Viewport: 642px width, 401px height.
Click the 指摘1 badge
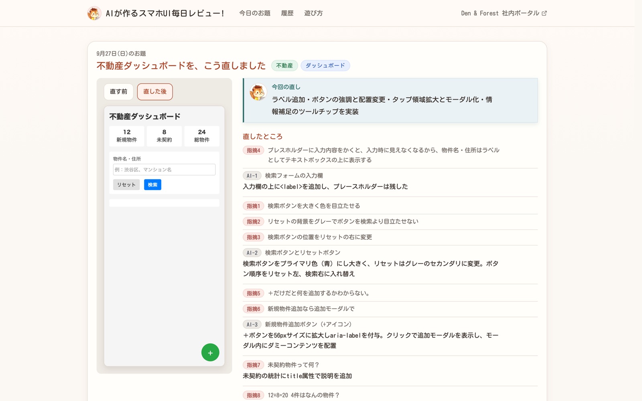254,206
